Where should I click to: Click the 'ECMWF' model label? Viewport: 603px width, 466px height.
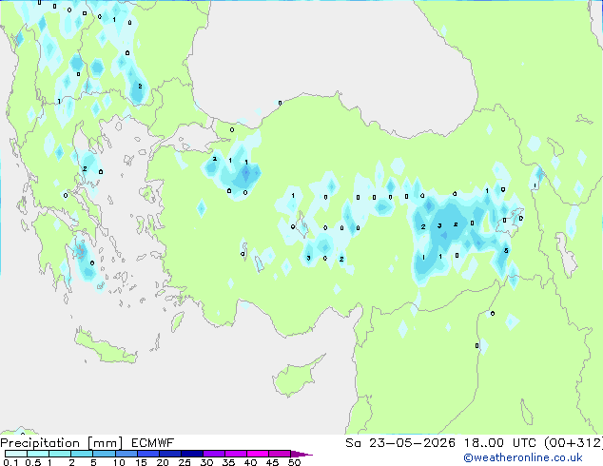click(x=153, y=443)
